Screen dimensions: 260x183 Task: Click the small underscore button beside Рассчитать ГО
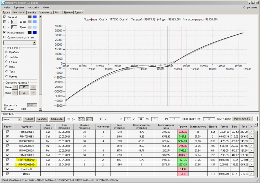[255, 119]
